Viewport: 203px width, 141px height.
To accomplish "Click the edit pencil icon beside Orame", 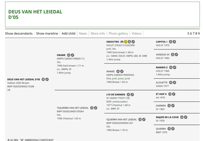I will click(73, 55).
